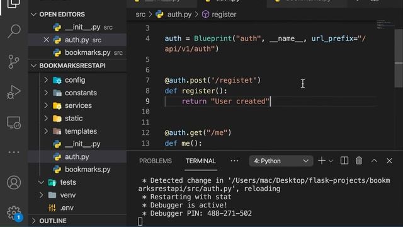Click the def me(): line
This screenshot has width=403, height=227.
(183, 143)
